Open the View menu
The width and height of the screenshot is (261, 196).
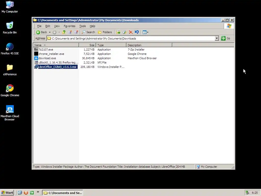(x=57, y=26)
